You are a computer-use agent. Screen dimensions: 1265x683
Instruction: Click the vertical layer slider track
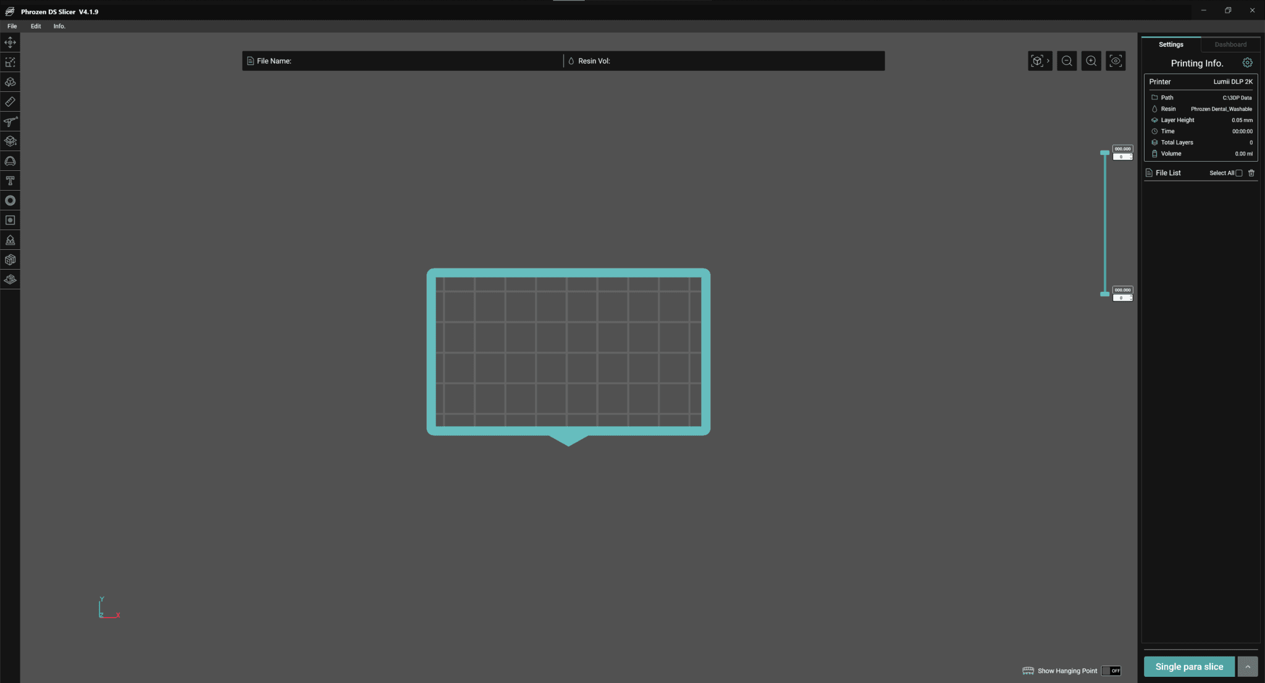pyautogui.click(x=1105, y=223)
